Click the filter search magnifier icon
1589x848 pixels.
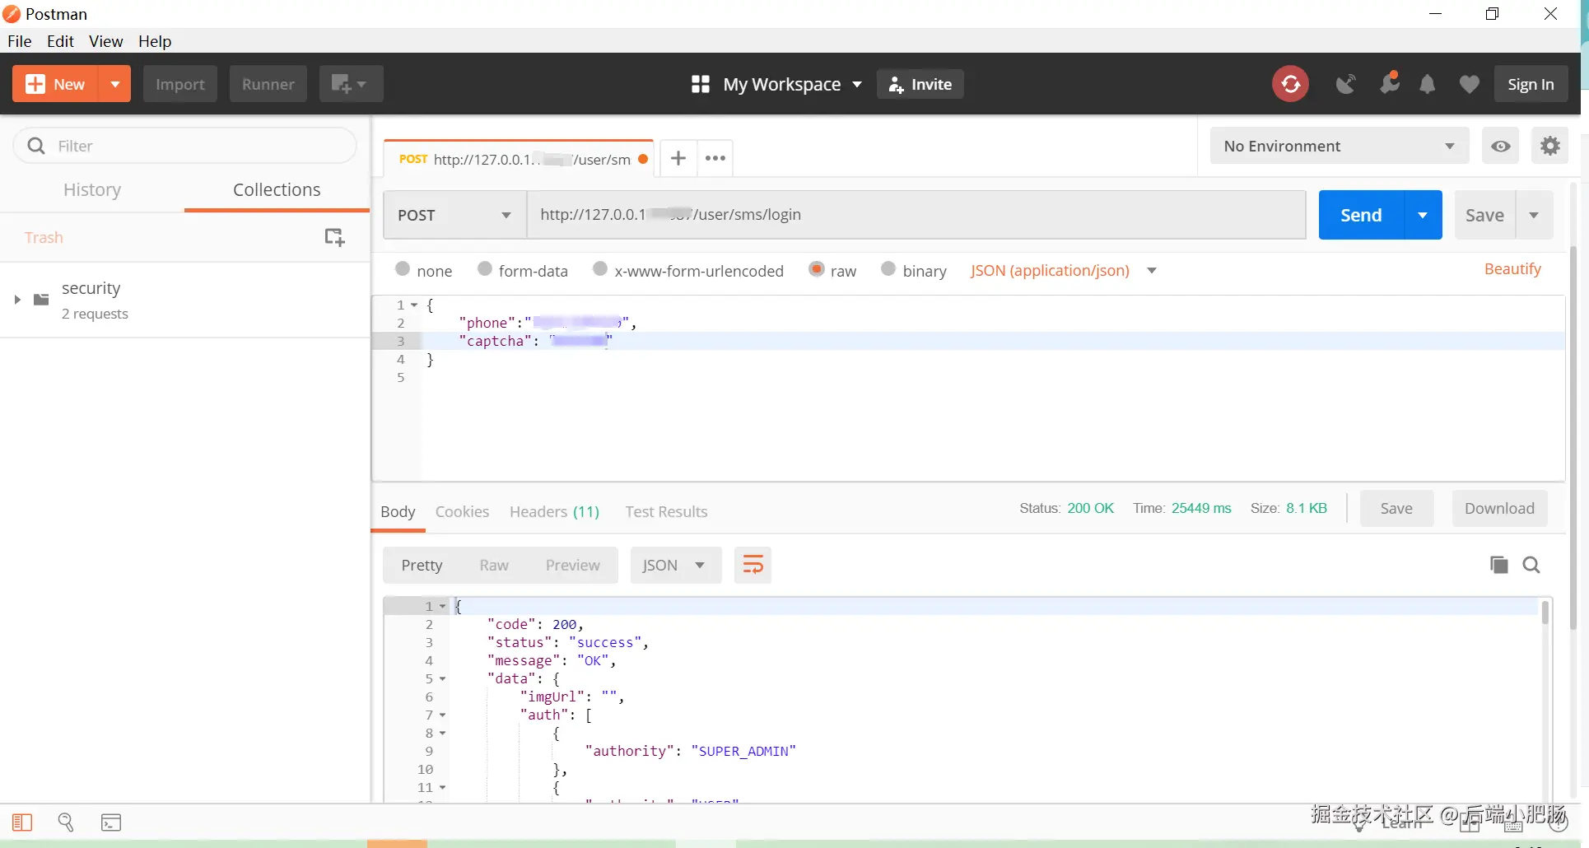[x=36, y=146]
